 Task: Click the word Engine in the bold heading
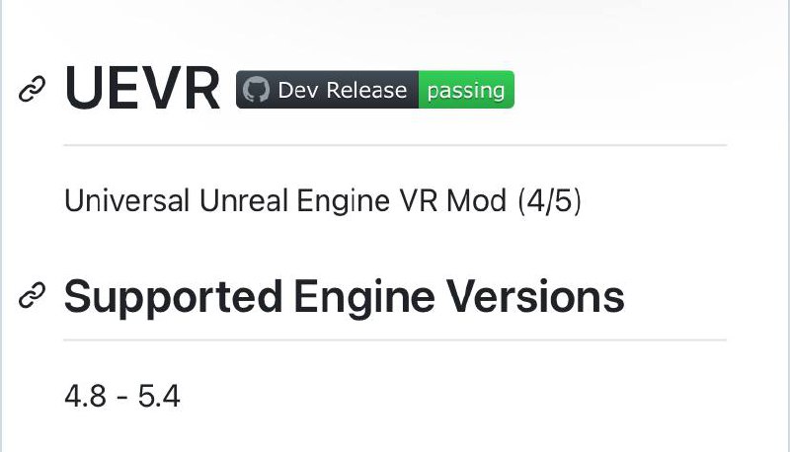tap(364, 298)
